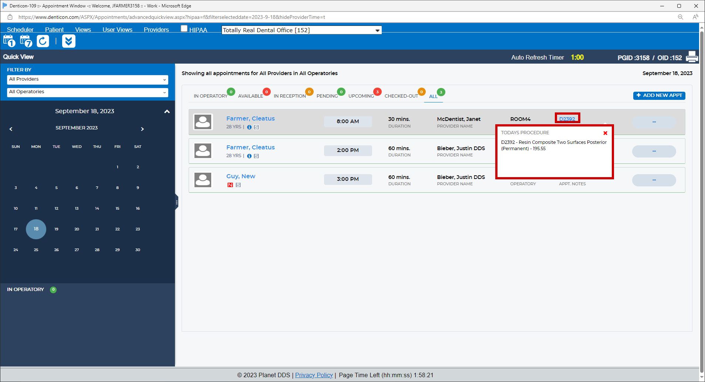Screen dimensions: 705x382
Task: Collapse the September 18, 2023 calendar panel
Action: pyautogui.click(x=167, y=111)
